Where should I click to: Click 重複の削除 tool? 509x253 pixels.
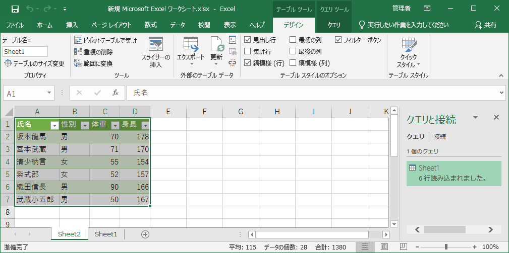tap(93, 52)
